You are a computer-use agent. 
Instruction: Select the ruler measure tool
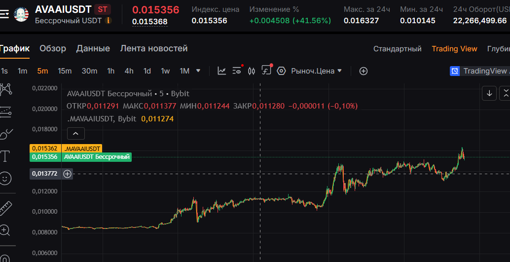(x=5, y=208)
